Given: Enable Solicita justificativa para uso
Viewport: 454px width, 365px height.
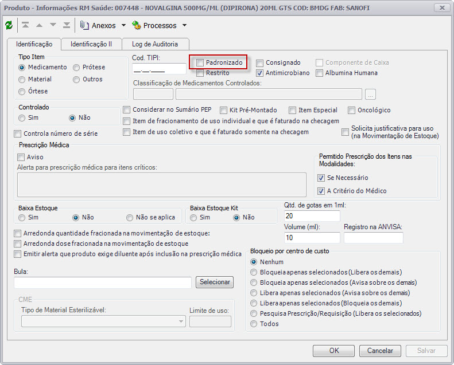Looking at the screenshot, I should pos(345,132).
